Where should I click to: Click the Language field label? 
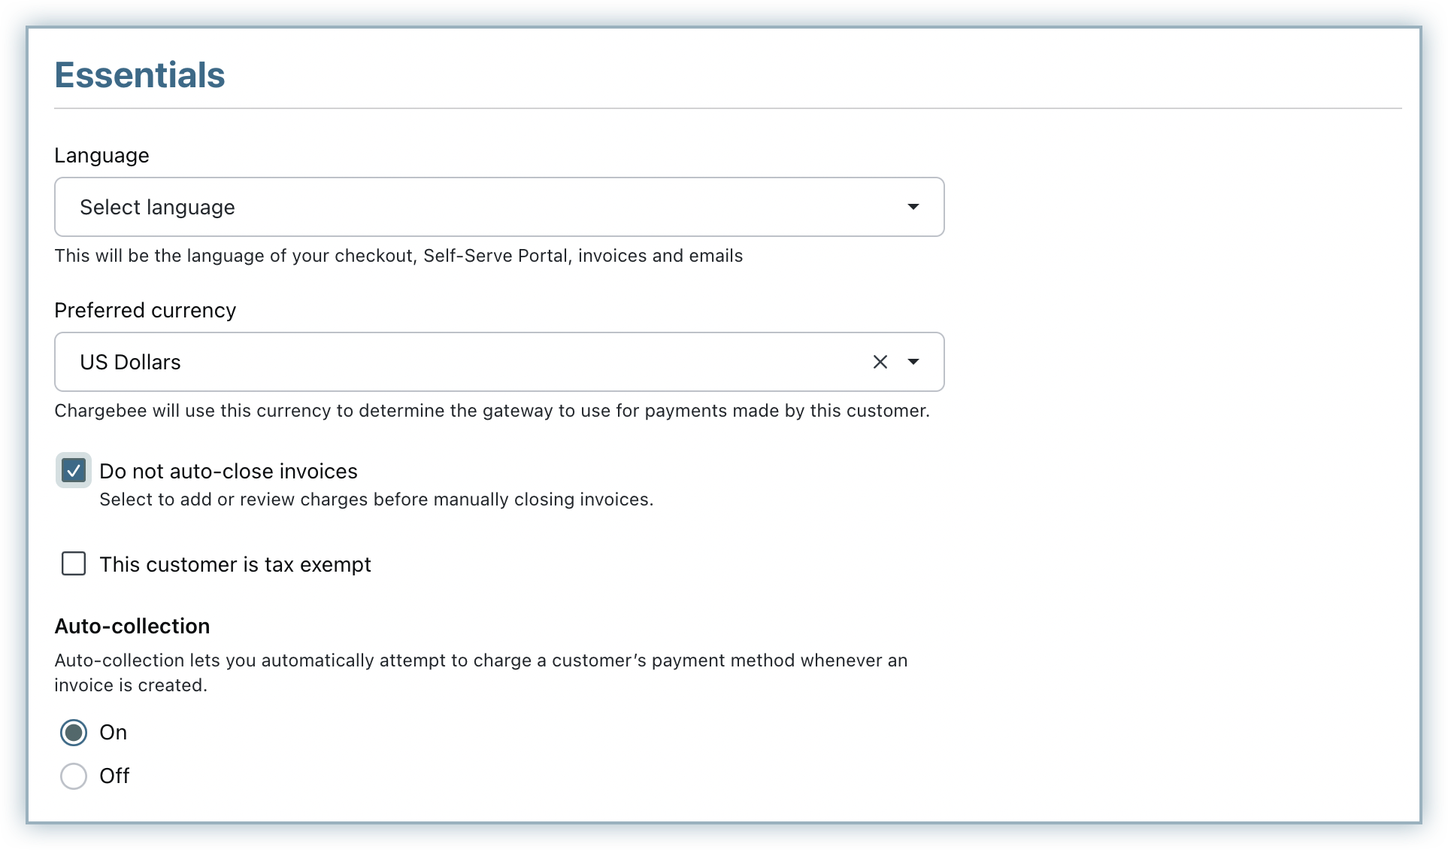[x=101, y=156]
